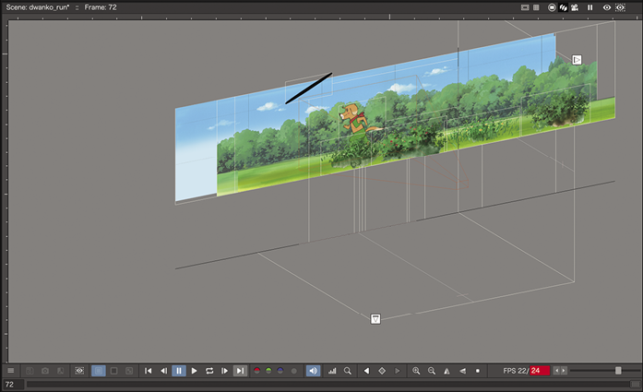643x392 pixels.
Task: Jump to the last frame
Action: pos(240,371)
